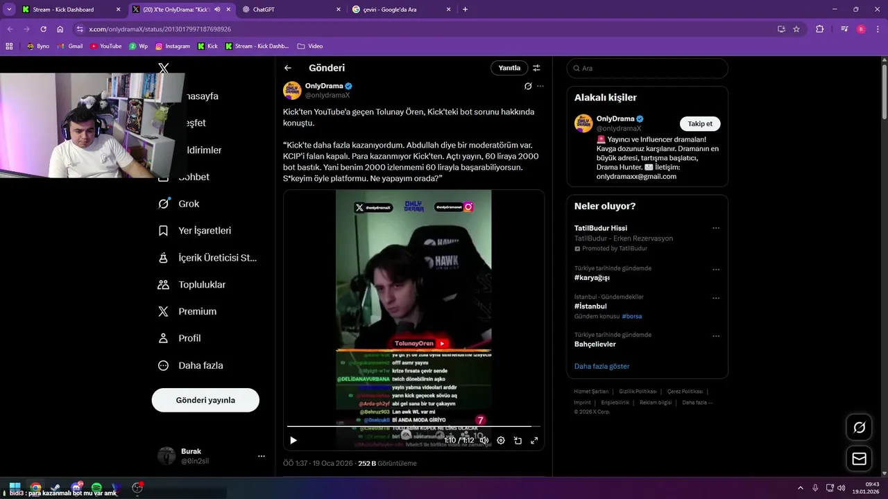This screenshot has width=888, height=499.
Task: Open Chrome media controls icon
Action: coord(844,29)
